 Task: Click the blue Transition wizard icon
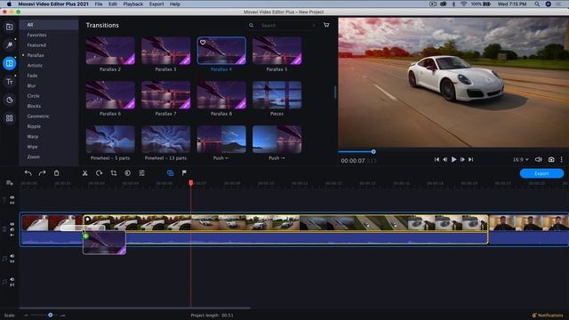click(x=170, y=173)
